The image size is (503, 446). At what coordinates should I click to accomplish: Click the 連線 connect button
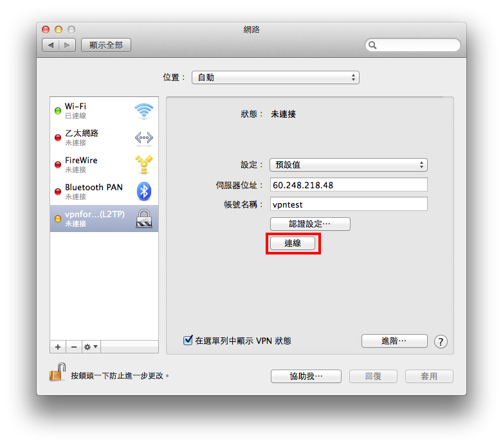click(x=293, y=243)
